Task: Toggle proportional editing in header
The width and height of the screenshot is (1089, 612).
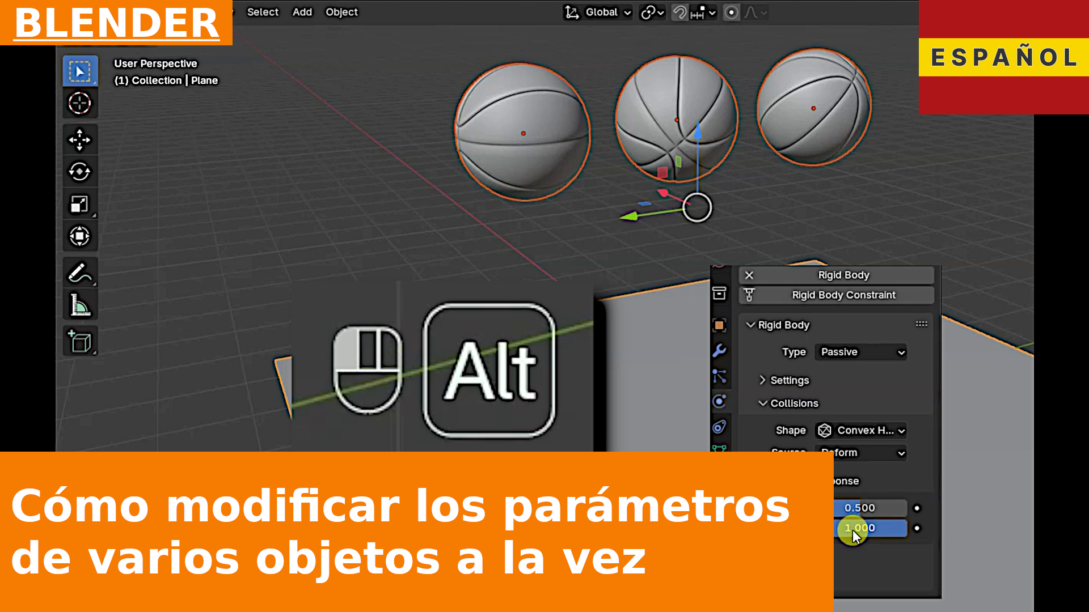Action: click(732, 12)
